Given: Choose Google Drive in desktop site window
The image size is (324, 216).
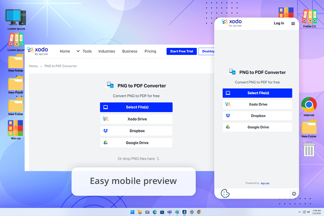Looking at the screenshot, I should (x=136, y=143).
